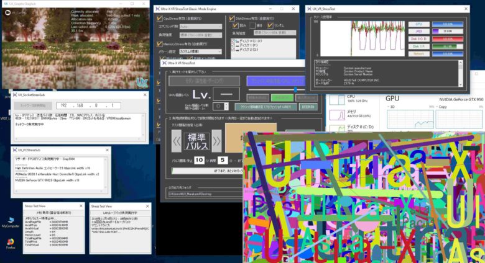
Task: Click the Ultra-X logo in UX_PCIStressSub title
Action: click(x=14, y=150)
